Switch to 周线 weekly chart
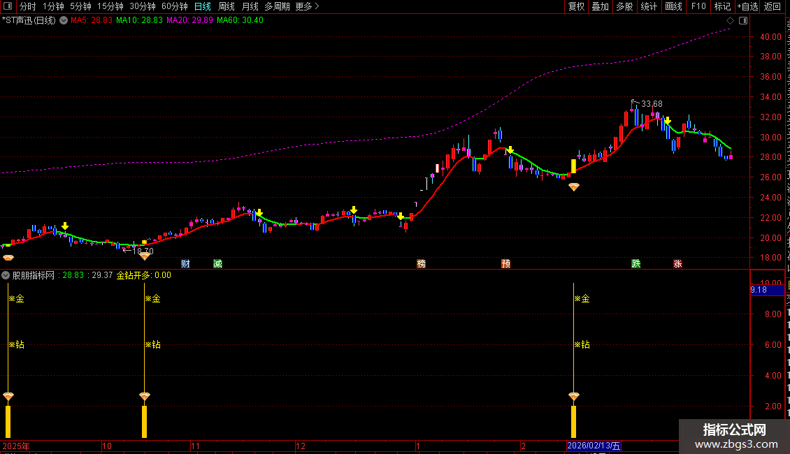 click(227, 6)
